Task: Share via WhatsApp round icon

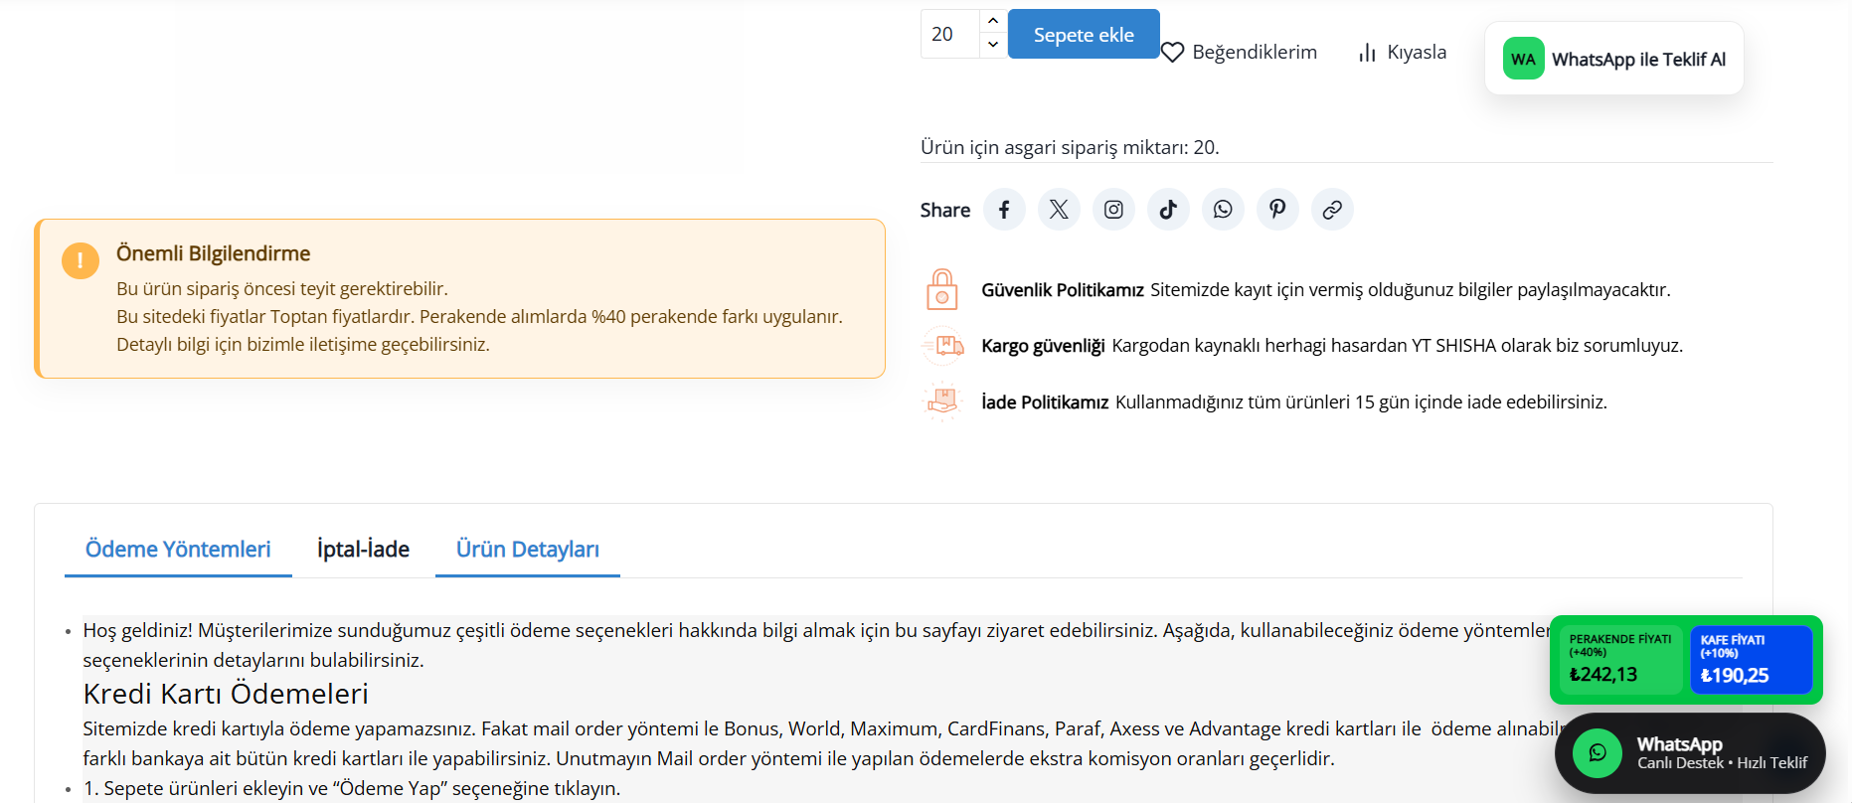Action: 1223,210
